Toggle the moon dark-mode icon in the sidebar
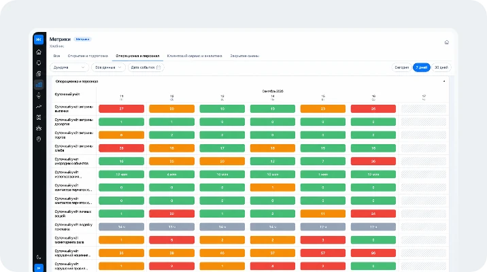The height and width of the screenshot is (272, 487). 39,257
